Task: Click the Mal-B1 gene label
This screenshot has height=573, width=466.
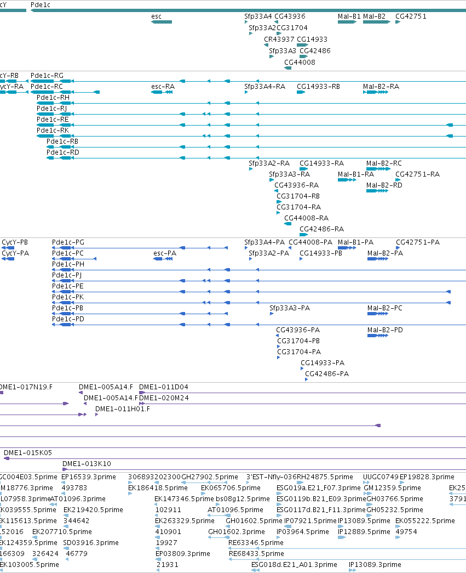Action: (x=349, y=16)
